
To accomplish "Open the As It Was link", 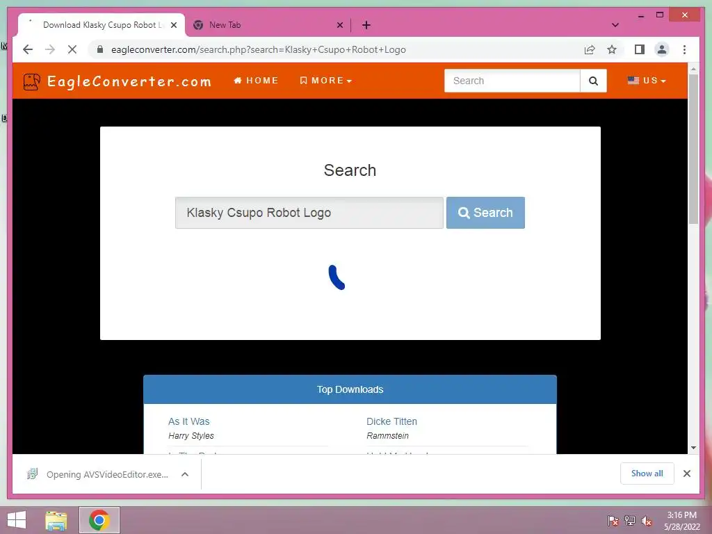I will tap(189, 421).
